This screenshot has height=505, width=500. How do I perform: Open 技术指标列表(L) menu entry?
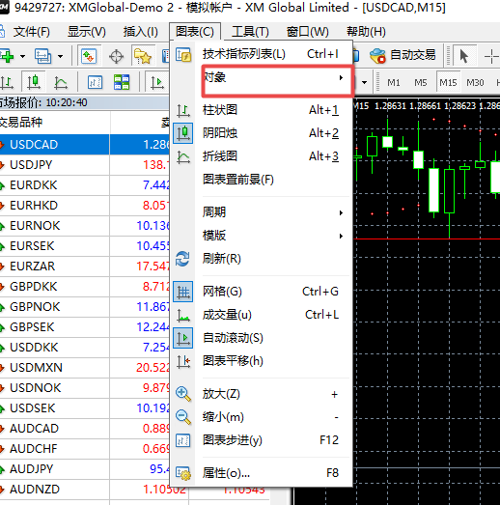tap(262, 54)
